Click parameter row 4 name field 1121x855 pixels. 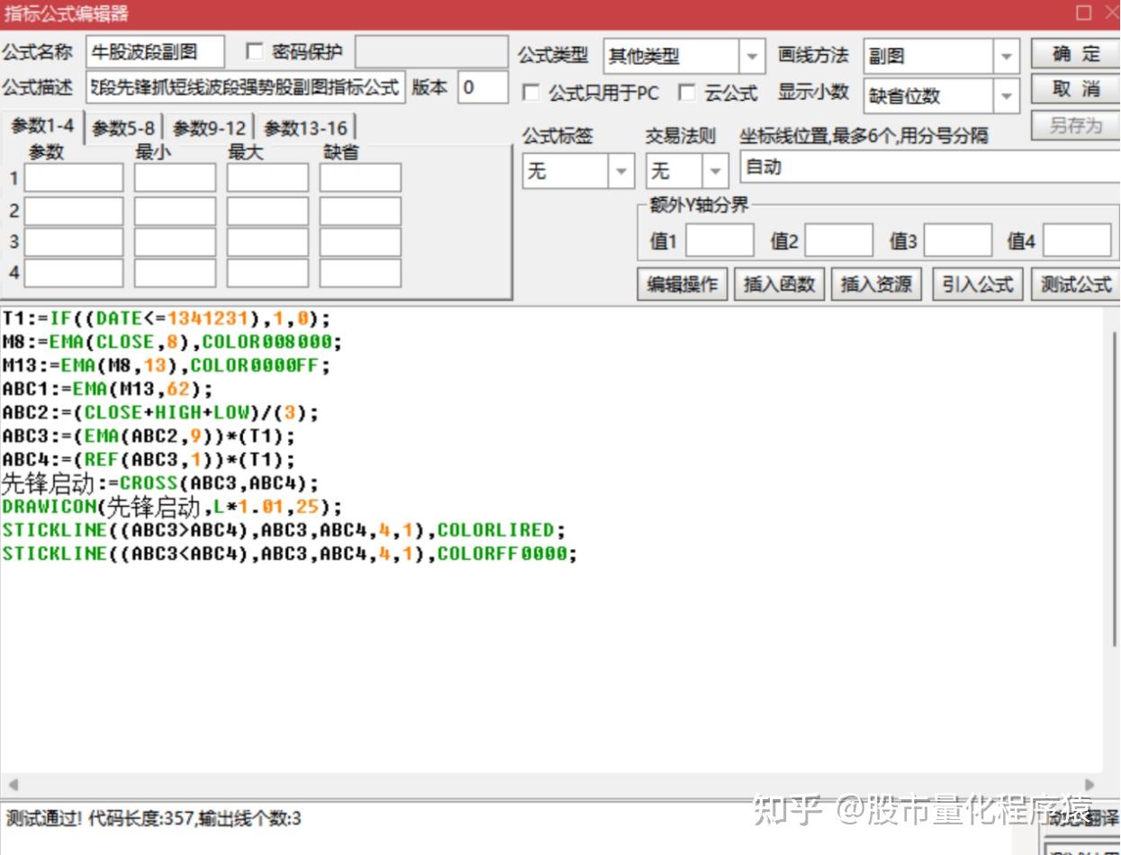[x=74, y=273]
